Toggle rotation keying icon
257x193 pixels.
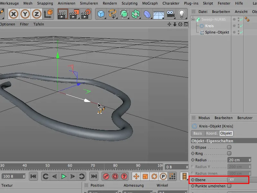tap(154, 176)
